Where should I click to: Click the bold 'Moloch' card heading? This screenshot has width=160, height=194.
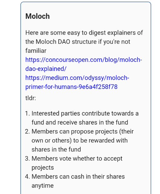click(37, 16)
